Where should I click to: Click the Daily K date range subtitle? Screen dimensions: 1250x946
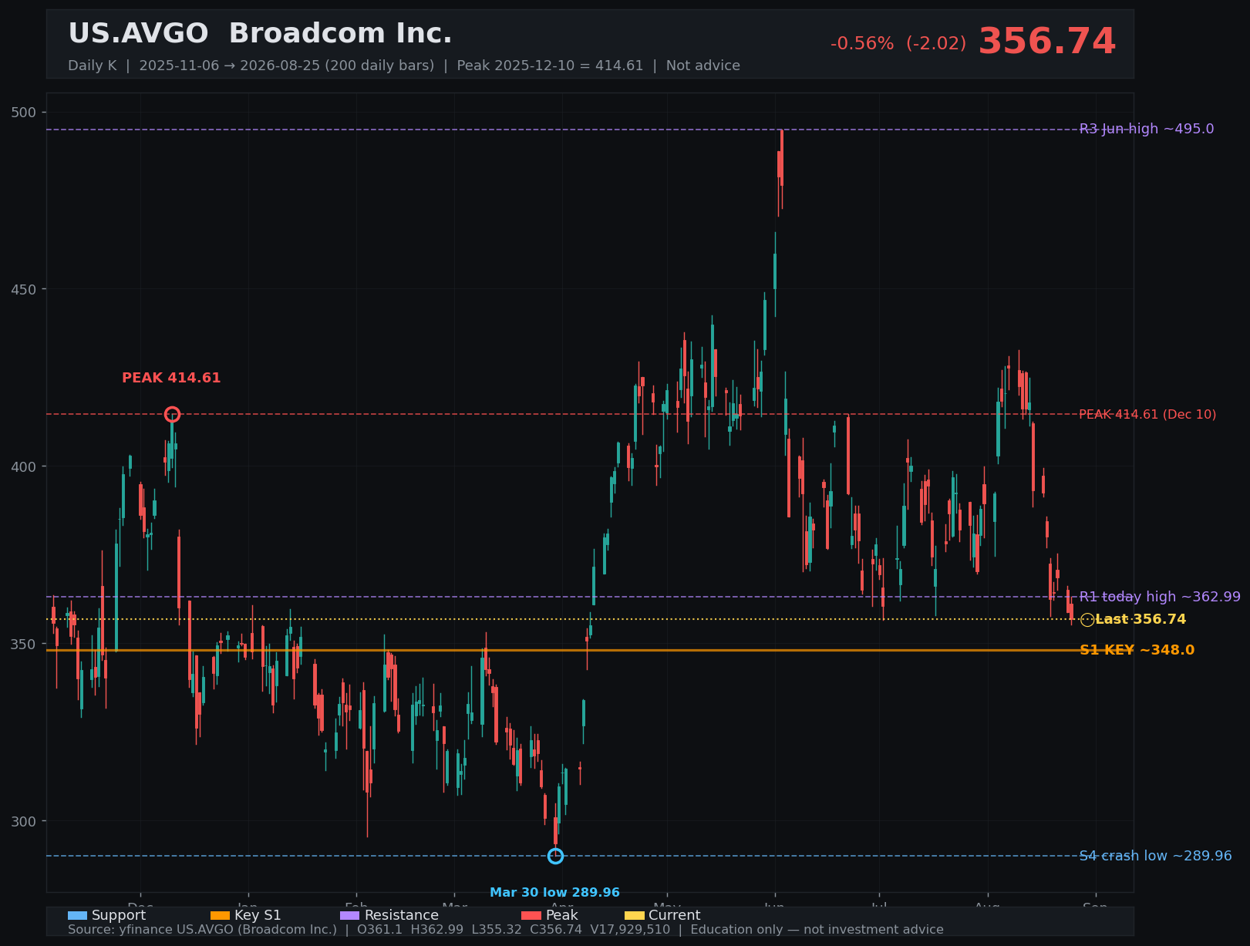[404, 66]
